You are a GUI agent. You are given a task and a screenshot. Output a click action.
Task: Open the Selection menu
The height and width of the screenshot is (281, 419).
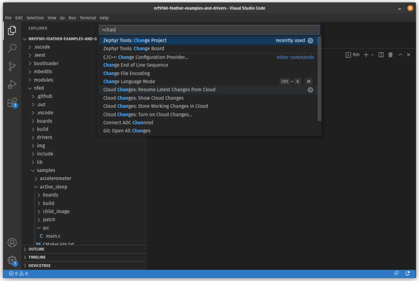click(x=35, y=18)
